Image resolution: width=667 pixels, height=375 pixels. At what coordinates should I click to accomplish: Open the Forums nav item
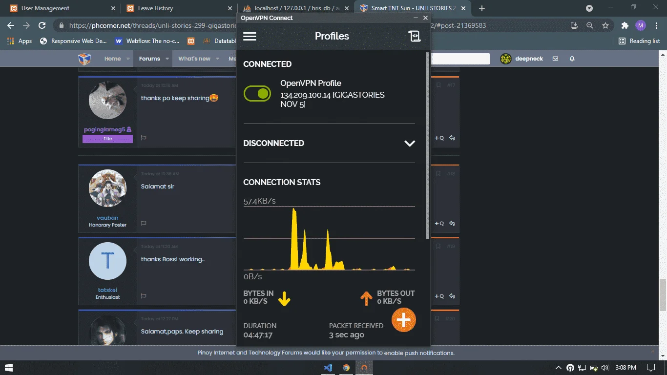click(149, 59)
